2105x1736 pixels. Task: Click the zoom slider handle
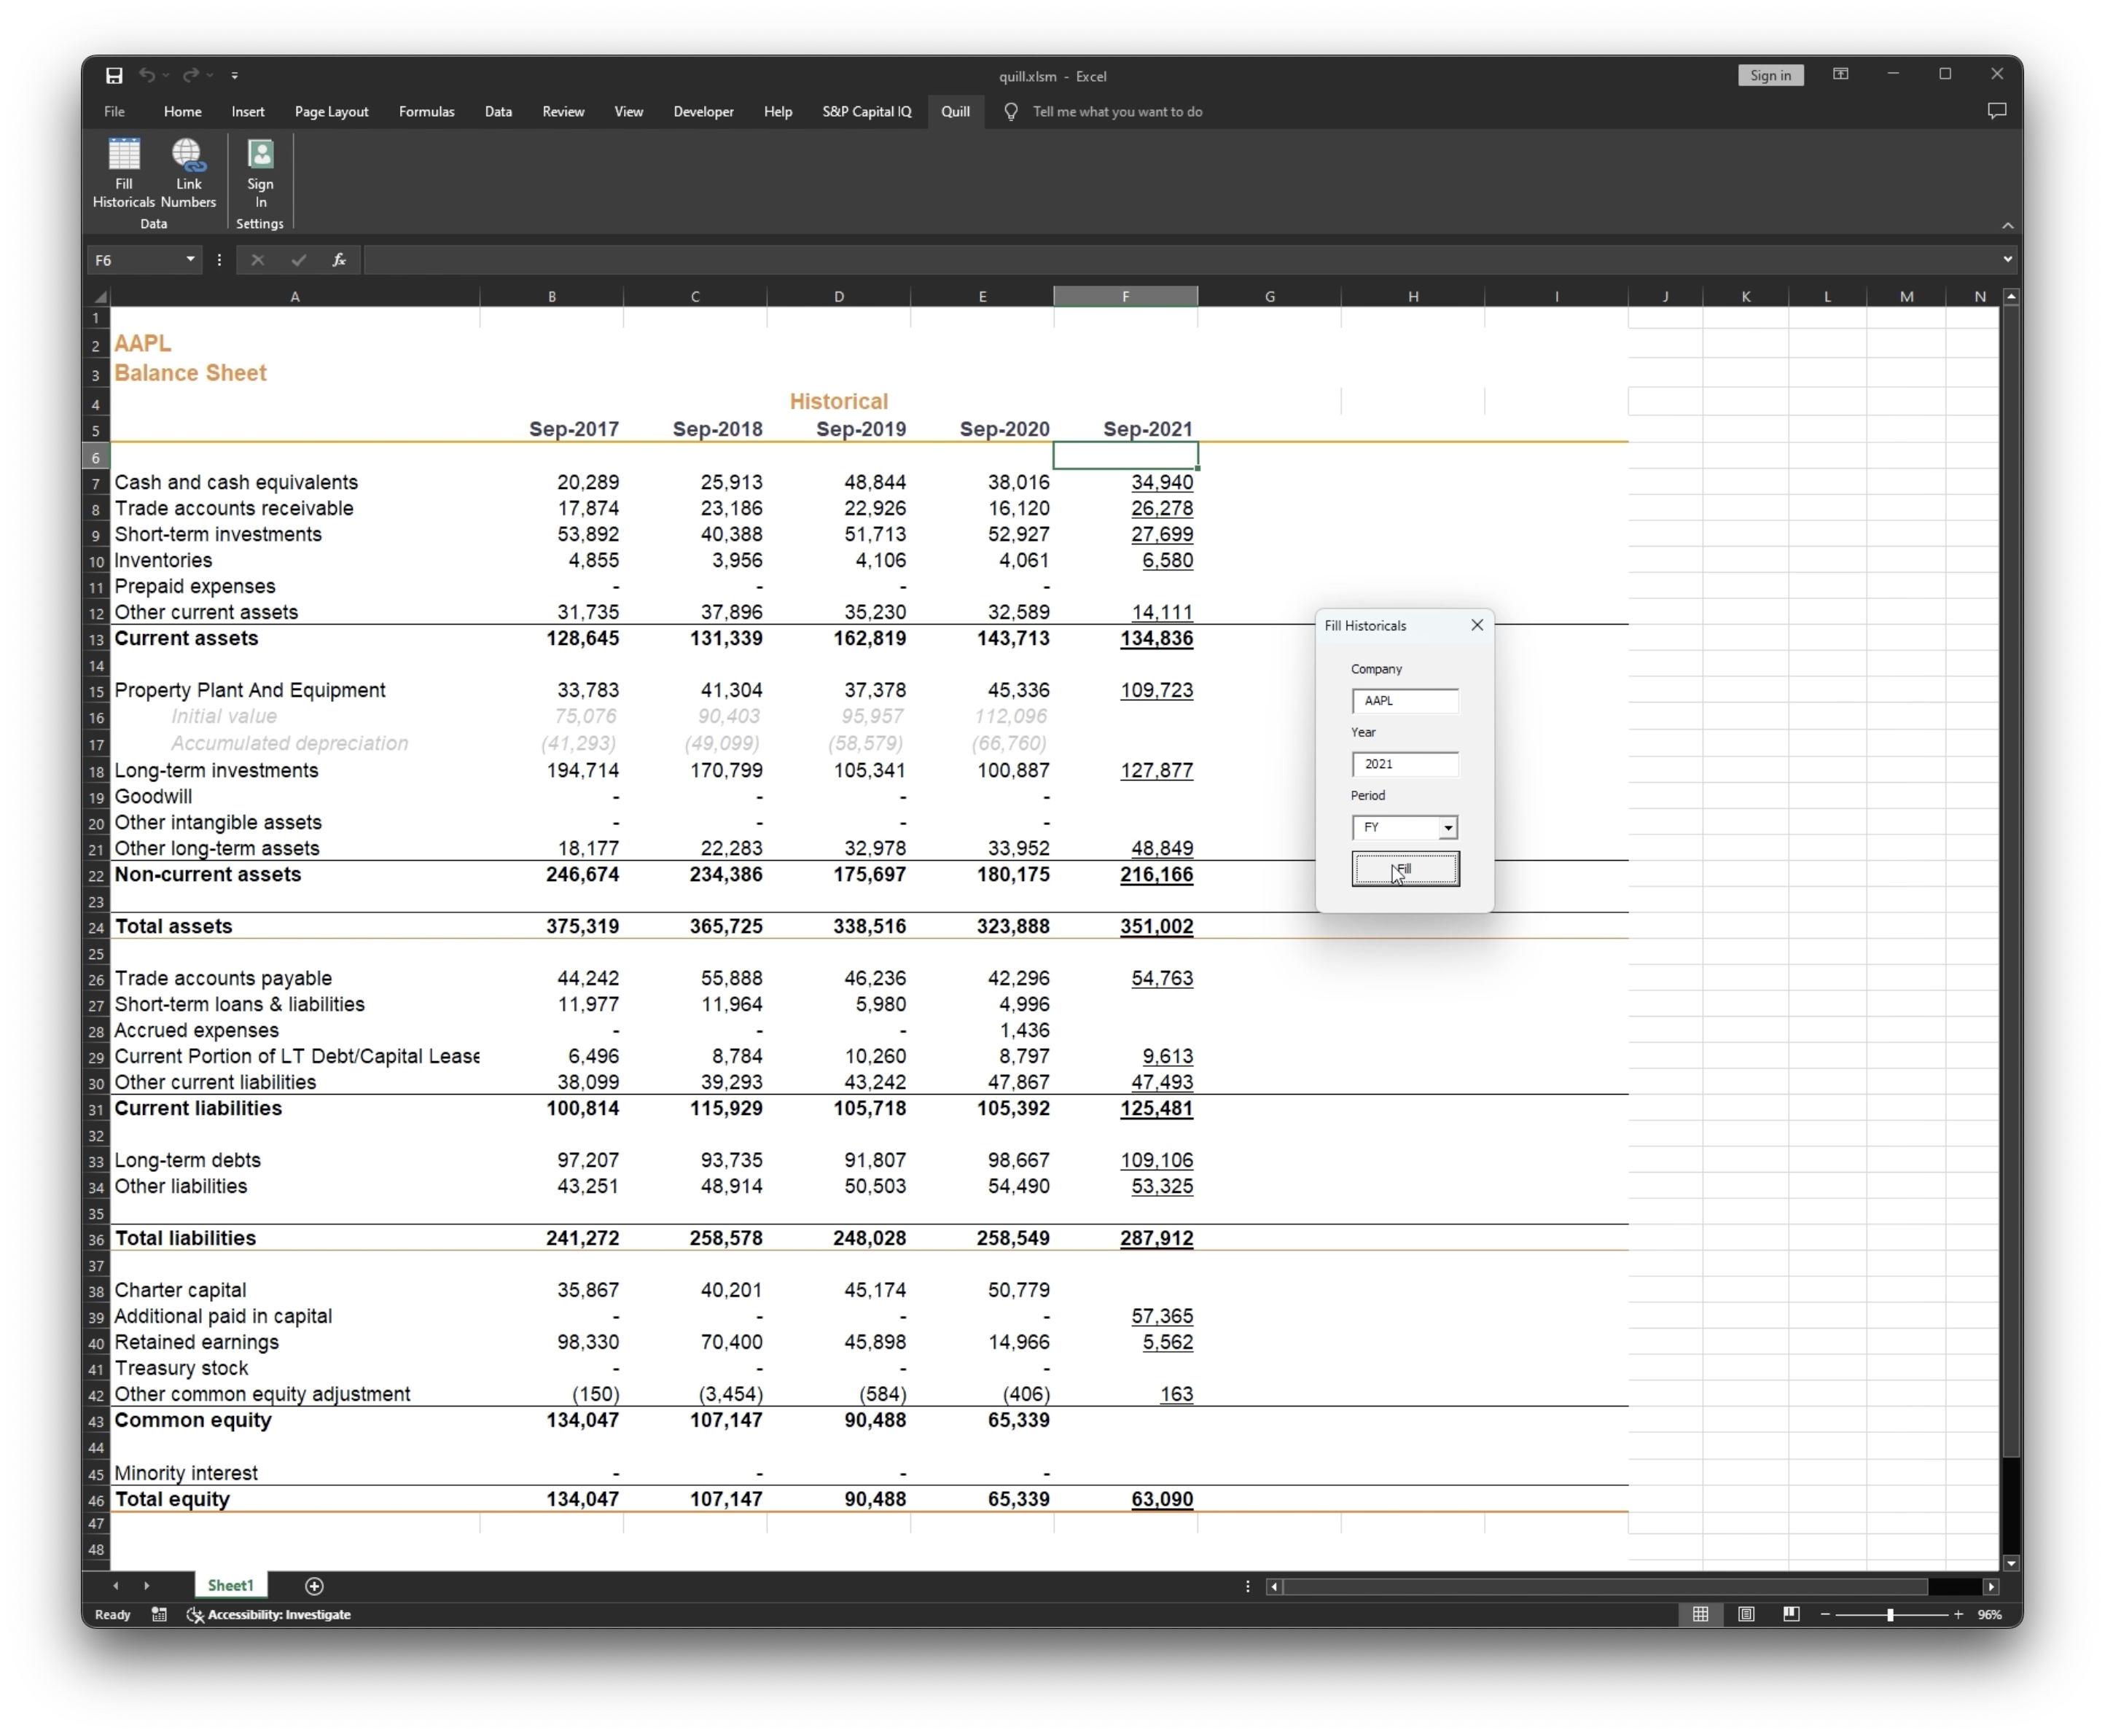[x=1890, y=1614]
